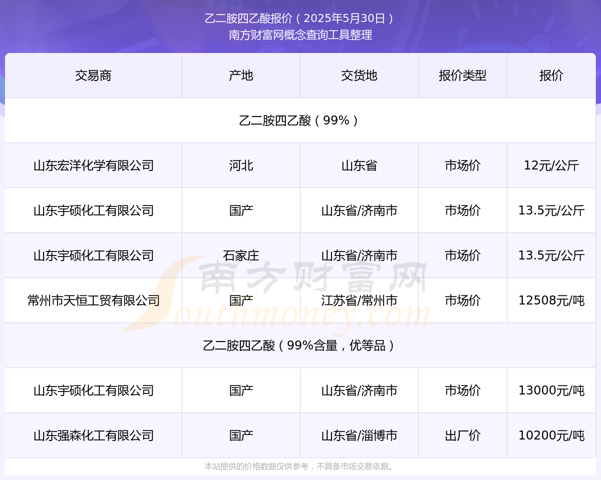Click 国产 in the 山东强森化工 row

pyautogui.click(x=241, y=435)
